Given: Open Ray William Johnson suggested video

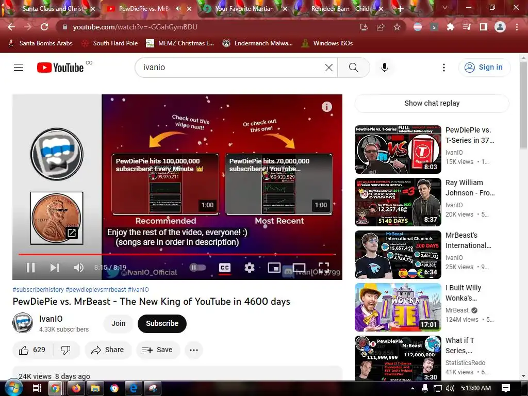Looking at the screenshot, I should (398, 202).
